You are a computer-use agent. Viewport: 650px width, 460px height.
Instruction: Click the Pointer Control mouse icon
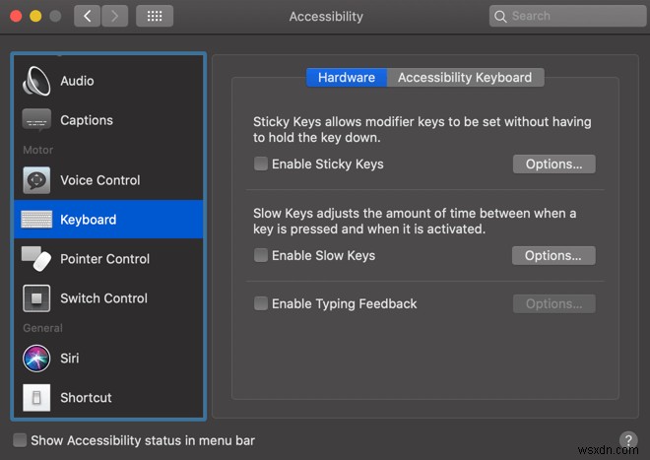click(x=36, y=259)
